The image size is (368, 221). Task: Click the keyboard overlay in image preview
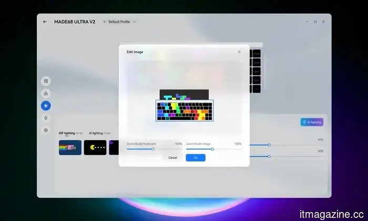(185, 110)
